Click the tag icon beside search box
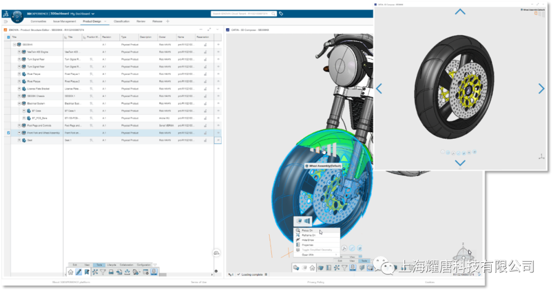 click(281, 14)
